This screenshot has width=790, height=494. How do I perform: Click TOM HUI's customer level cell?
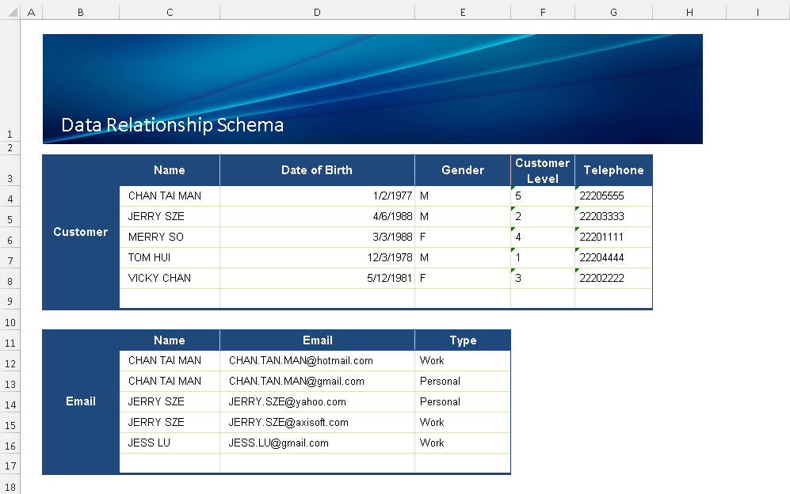point(543,258)
